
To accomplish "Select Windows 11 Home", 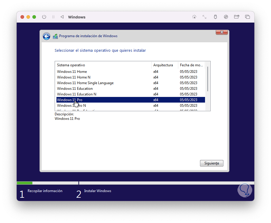I will [x=131, y=72].
